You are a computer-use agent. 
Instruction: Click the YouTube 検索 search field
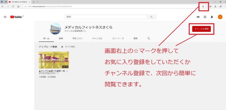pos(106,17)
